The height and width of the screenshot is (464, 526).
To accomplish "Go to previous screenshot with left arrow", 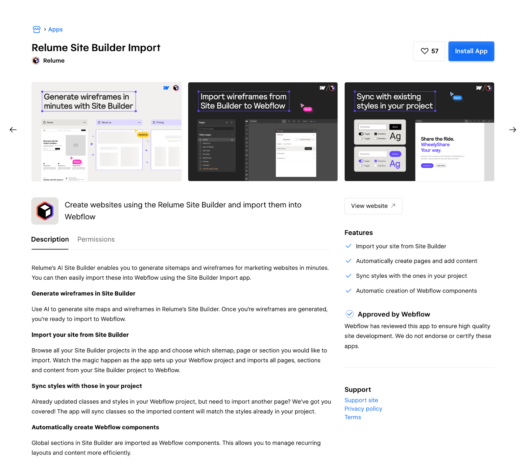I will click(13, 130).
